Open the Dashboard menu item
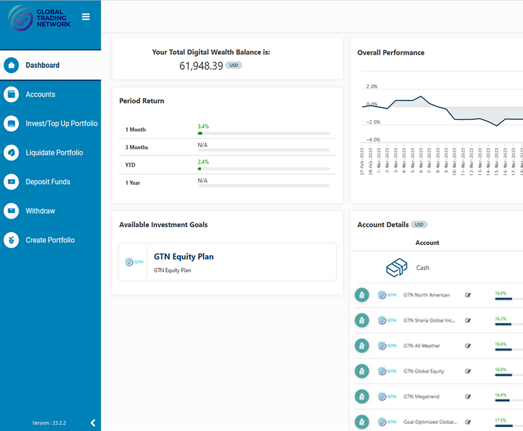Viewport: 523px width, 431px height. (50, 65)
